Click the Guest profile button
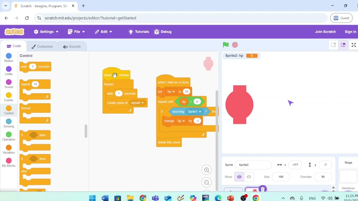 click(341, 18)
